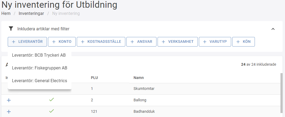Click the funnel filter icon
Image resolution: width=285 pixels, height=117 pixels.
point(11,29)
